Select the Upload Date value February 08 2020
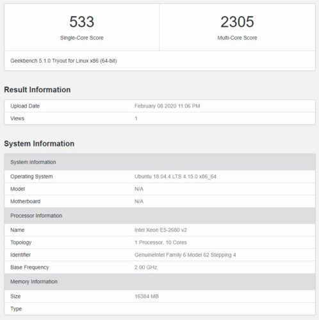The image size is (319, 320). (167, 106)
